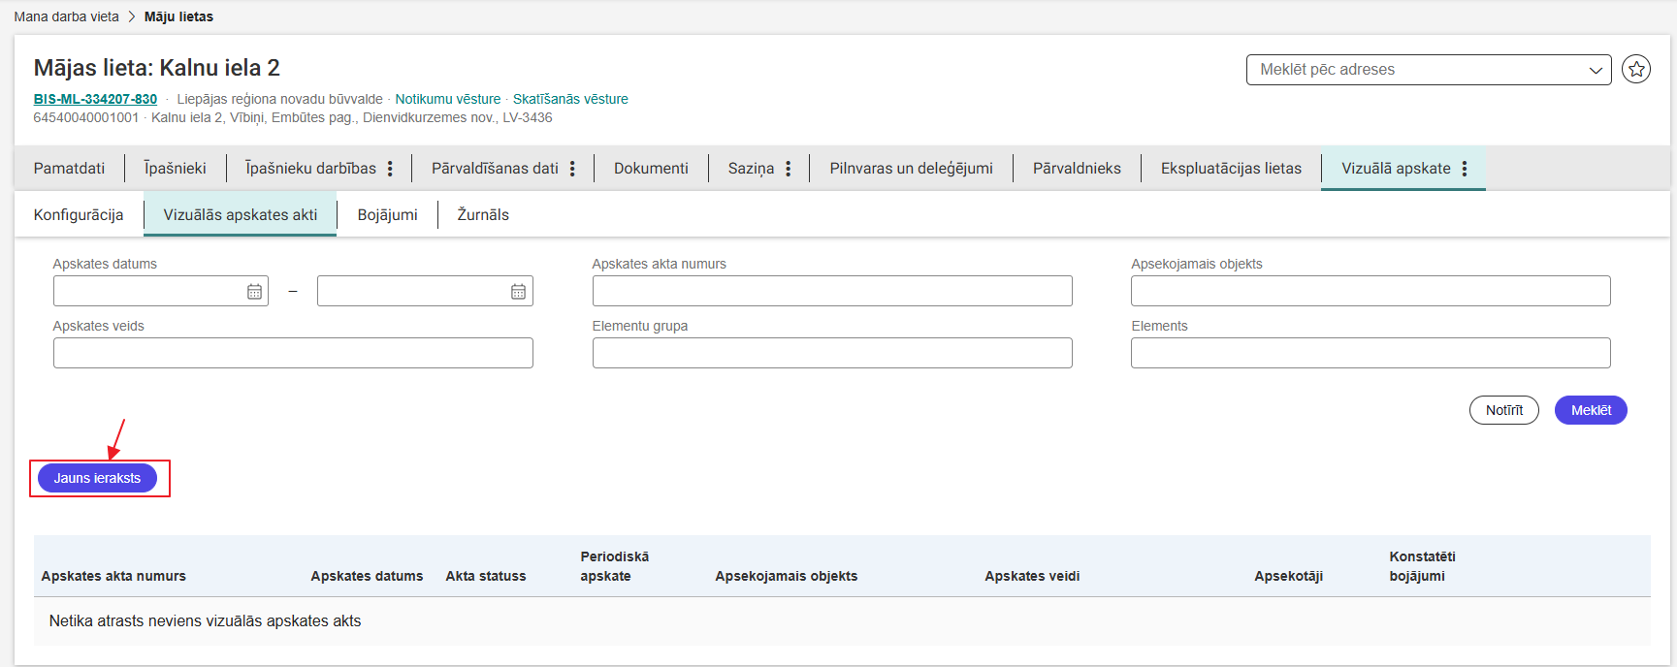The image size is (1677, 667).
Task: Click the star favorite icon
Action: point(1636,70)
